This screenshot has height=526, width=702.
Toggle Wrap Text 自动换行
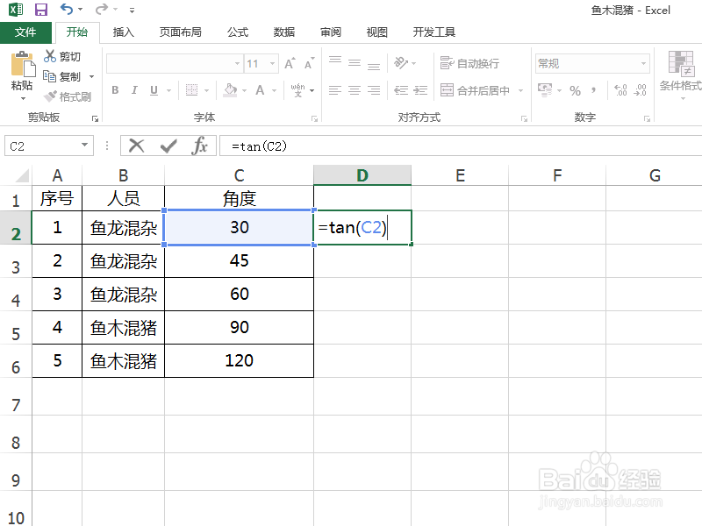pyautogui.click(x=469, y=63)
